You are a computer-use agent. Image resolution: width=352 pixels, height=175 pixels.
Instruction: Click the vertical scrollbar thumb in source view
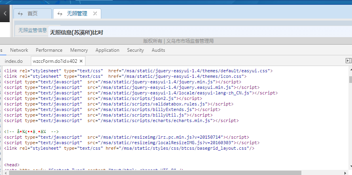click(350, 79)
